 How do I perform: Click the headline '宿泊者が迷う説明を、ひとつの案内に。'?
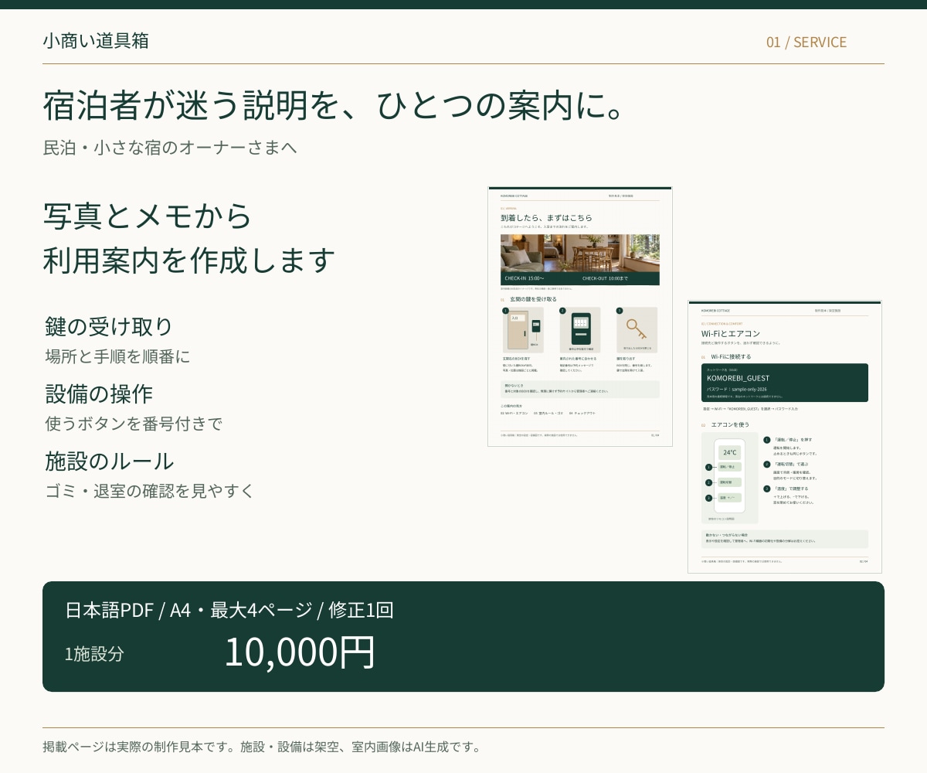334,106
